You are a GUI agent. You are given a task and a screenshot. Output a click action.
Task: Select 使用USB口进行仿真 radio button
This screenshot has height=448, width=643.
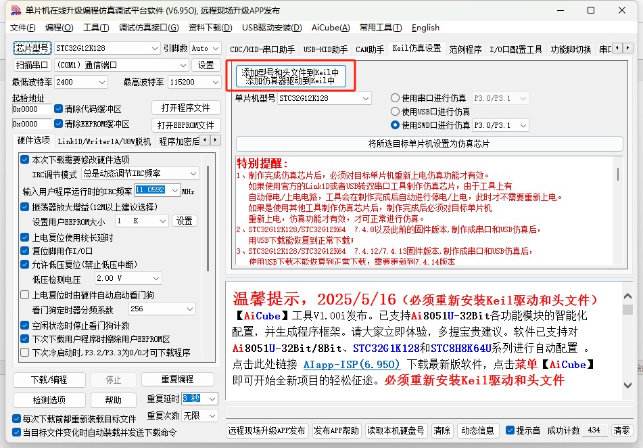395,112
